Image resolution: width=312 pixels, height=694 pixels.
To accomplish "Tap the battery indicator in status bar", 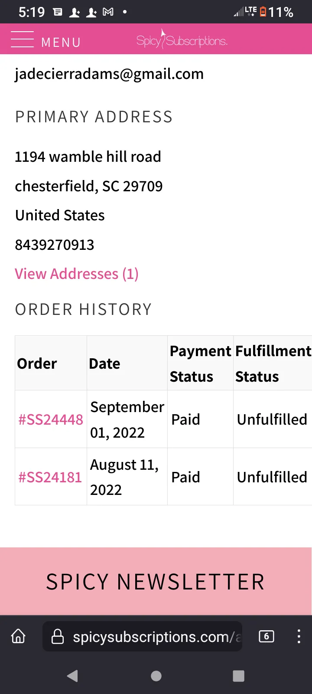I will (263, 12).
